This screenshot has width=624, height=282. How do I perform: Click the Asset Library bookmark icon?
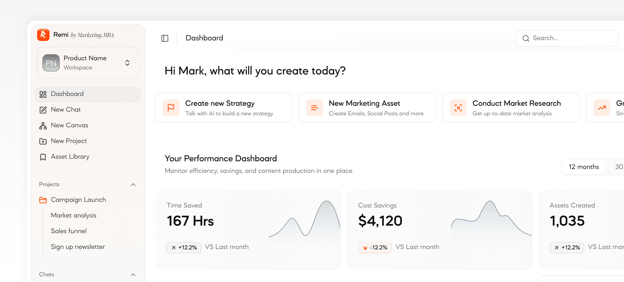coord(43,157)
